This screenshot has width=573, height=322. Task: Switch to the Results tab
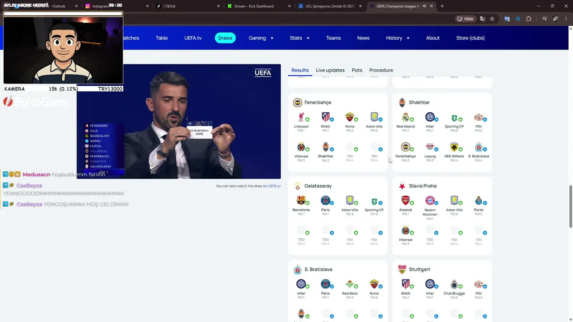click(300, 70)
